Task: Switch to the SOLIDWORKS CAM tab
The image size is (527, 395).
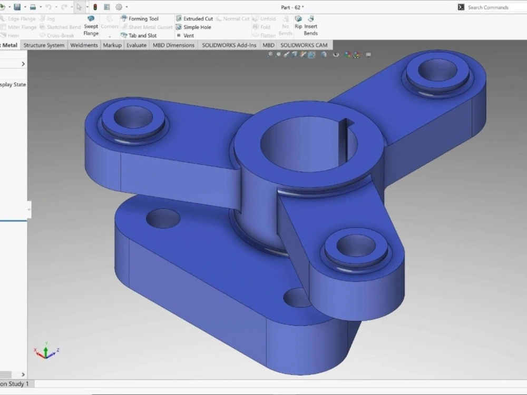Action: coord(304,45)
